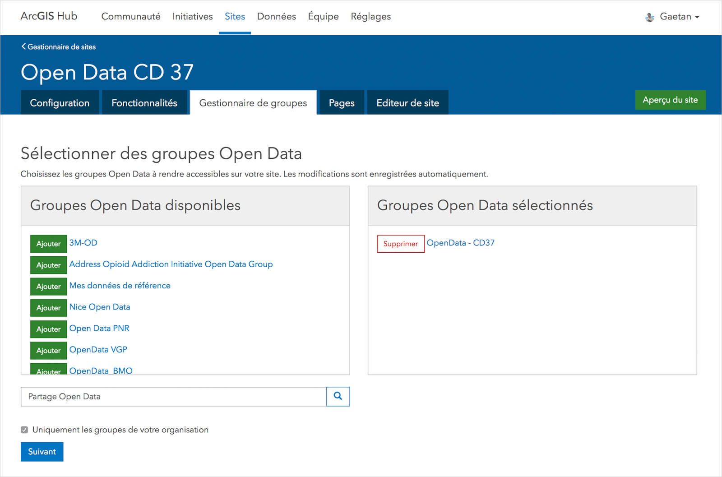
Task: Click Ajouter beside OpenData_BMO
Action: 49,369
